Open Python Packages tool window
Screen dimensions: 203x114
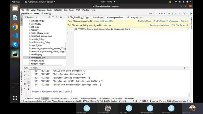click(x=59, y=98)
